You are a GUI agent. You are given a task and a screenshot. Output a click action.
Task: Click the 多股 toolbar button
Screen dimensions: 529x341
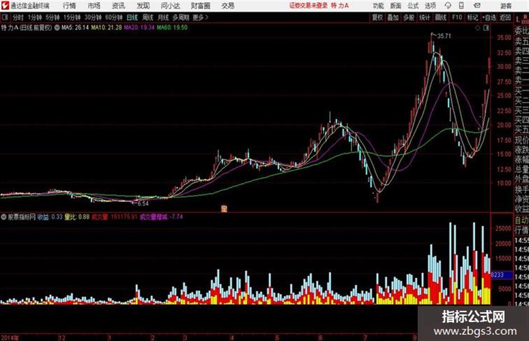click(409, 17)
